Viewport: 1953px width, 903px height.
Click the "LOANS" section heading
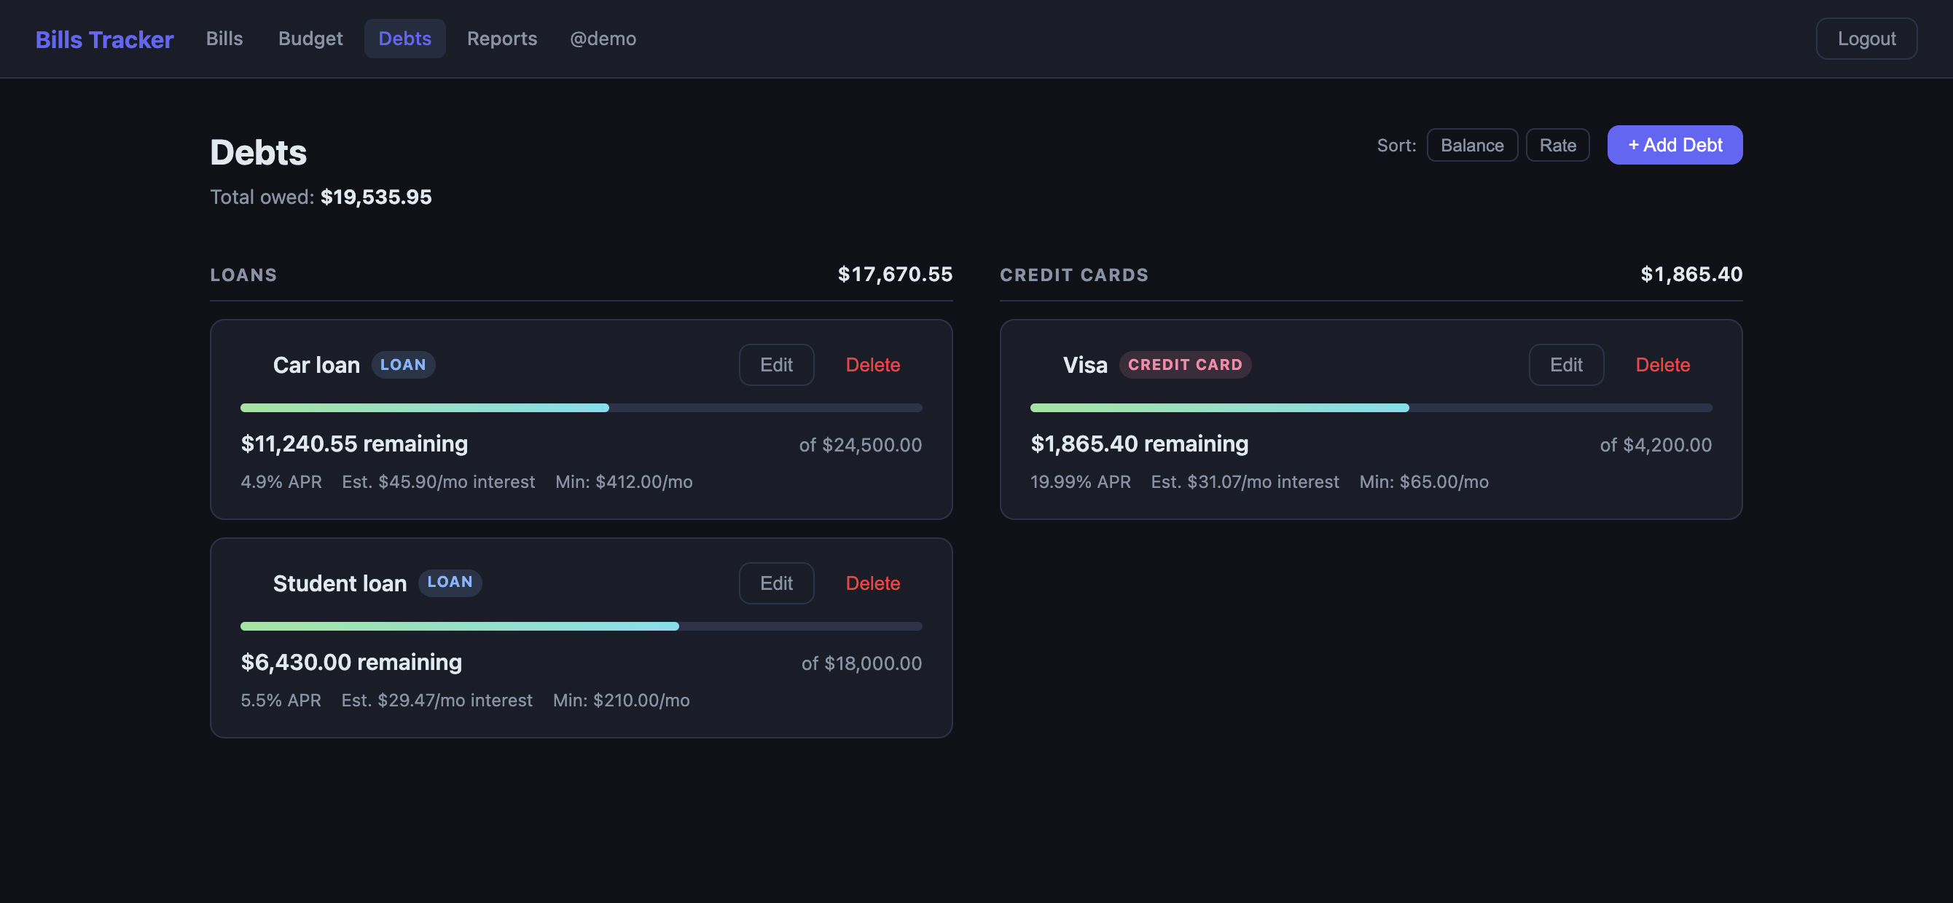coord(243,275)
